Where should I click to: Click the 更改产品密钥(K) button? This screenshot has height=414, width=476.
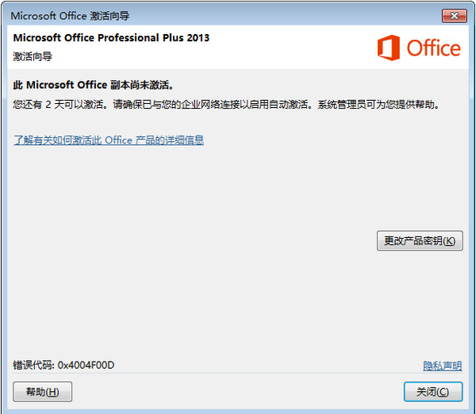pyautogui.click(x=420, y=240)
